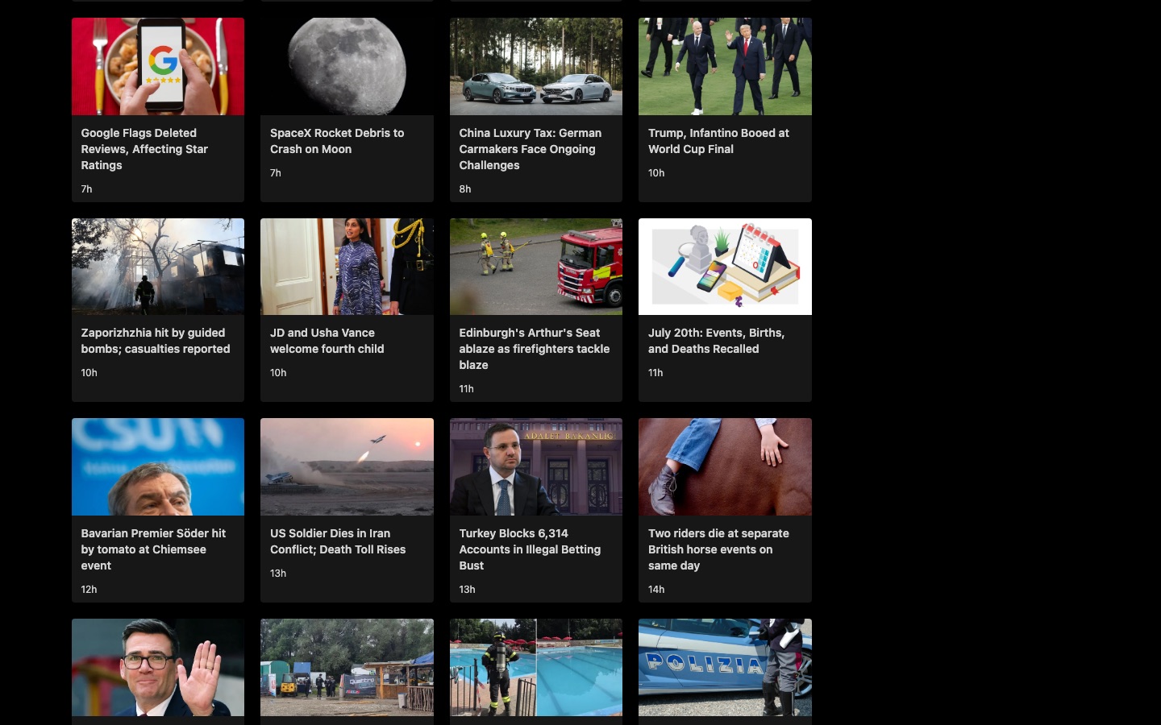Click the waving man in glasses thumbnail
The image size is (1161, 725).
point(158,667)
